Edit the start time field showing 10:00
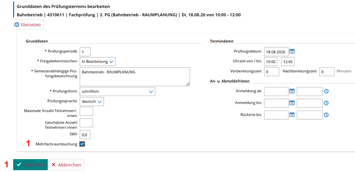This screenshot has width=355, height=172. [270, 62]
